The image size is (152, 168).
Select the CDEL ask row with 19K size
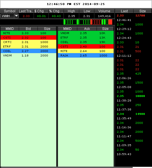(x=86, y=42)
